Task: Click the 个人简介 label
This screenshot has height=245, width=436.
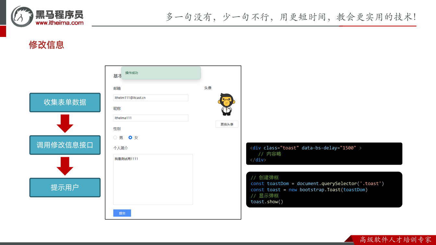Action: (x=120, y=148)
